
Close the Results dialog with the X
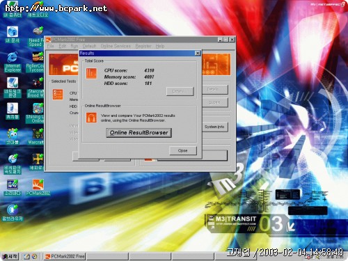tap(198, 53)
